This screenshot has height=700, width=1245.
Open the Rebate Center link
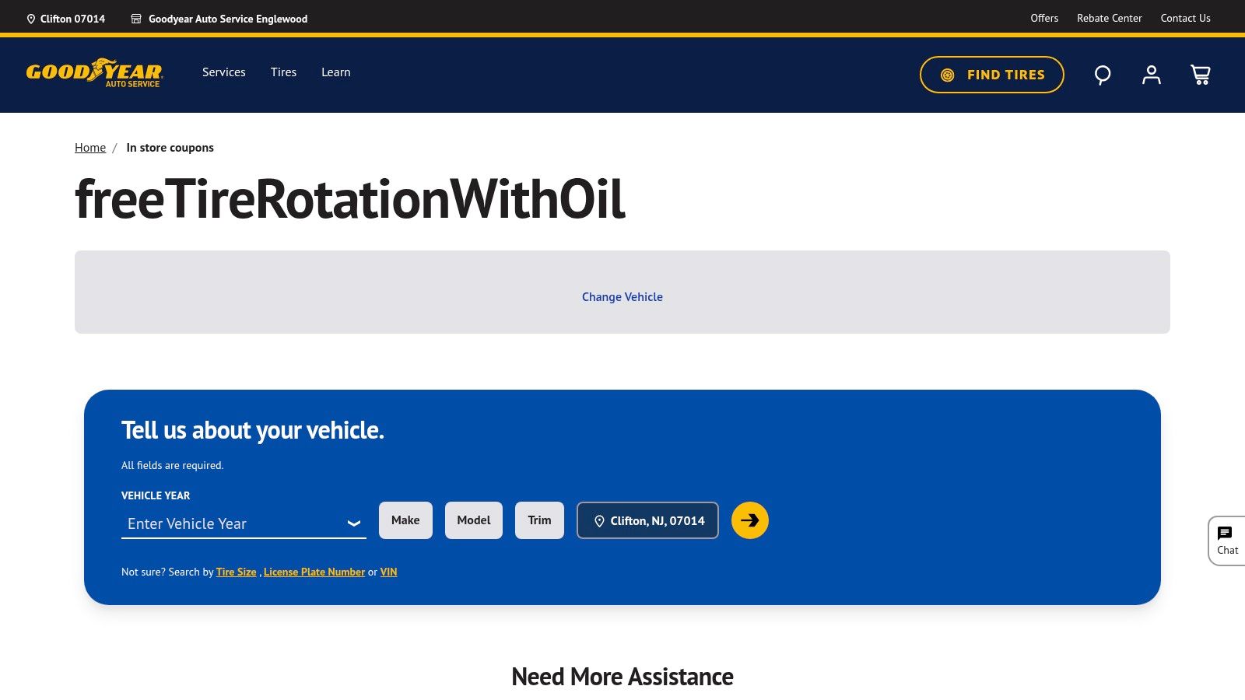tap(1109, 18)
